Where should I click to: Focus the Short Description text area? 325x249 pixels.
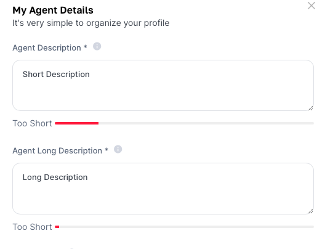pos(163,85)
